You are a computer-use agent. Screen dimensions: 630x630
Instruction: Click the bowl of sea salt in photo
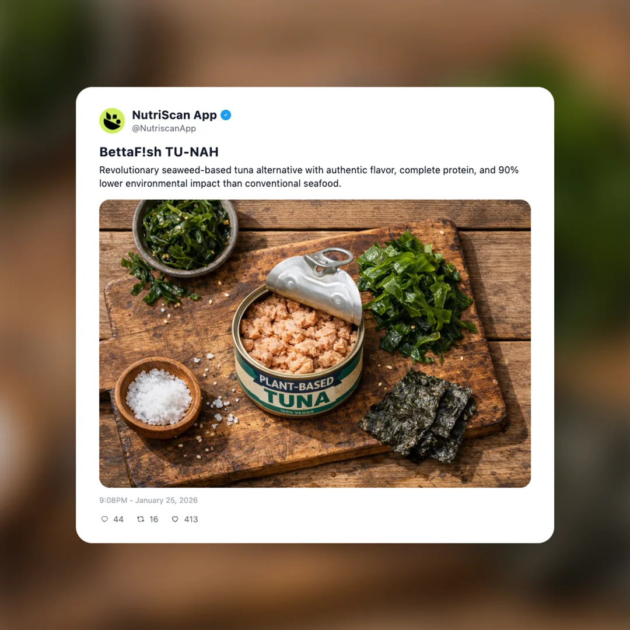pyautogui.click(x=158, y=397)
